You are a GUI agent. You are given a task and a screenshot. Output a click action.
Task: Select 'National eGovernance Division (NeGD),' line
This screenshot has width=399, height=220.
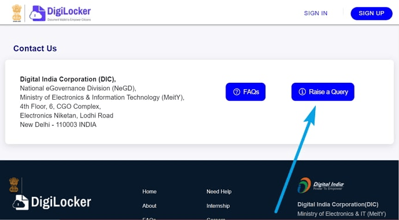point(78,89)
